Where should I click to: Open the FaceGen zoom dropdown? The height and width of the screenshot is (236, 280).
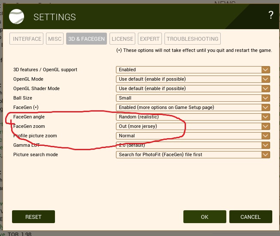pos(193,126)
